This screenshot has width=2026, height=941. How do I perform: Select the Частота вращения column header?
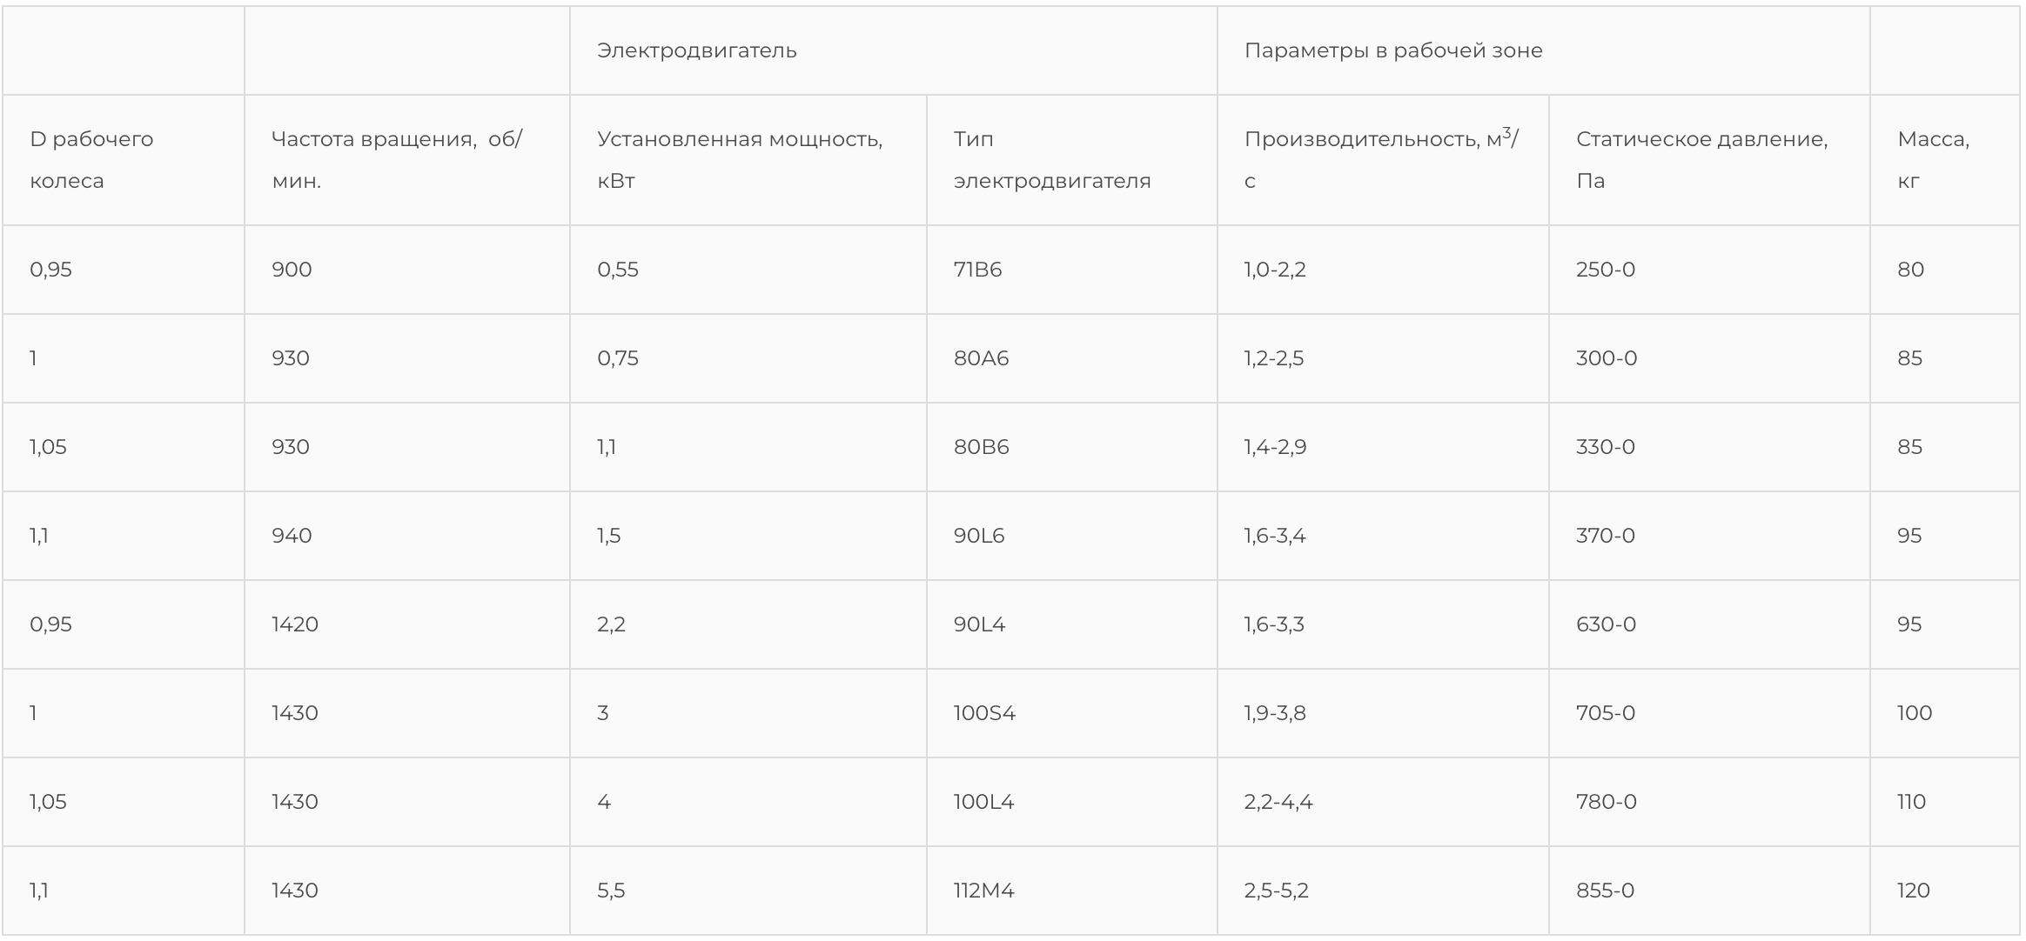click(396, 160)
